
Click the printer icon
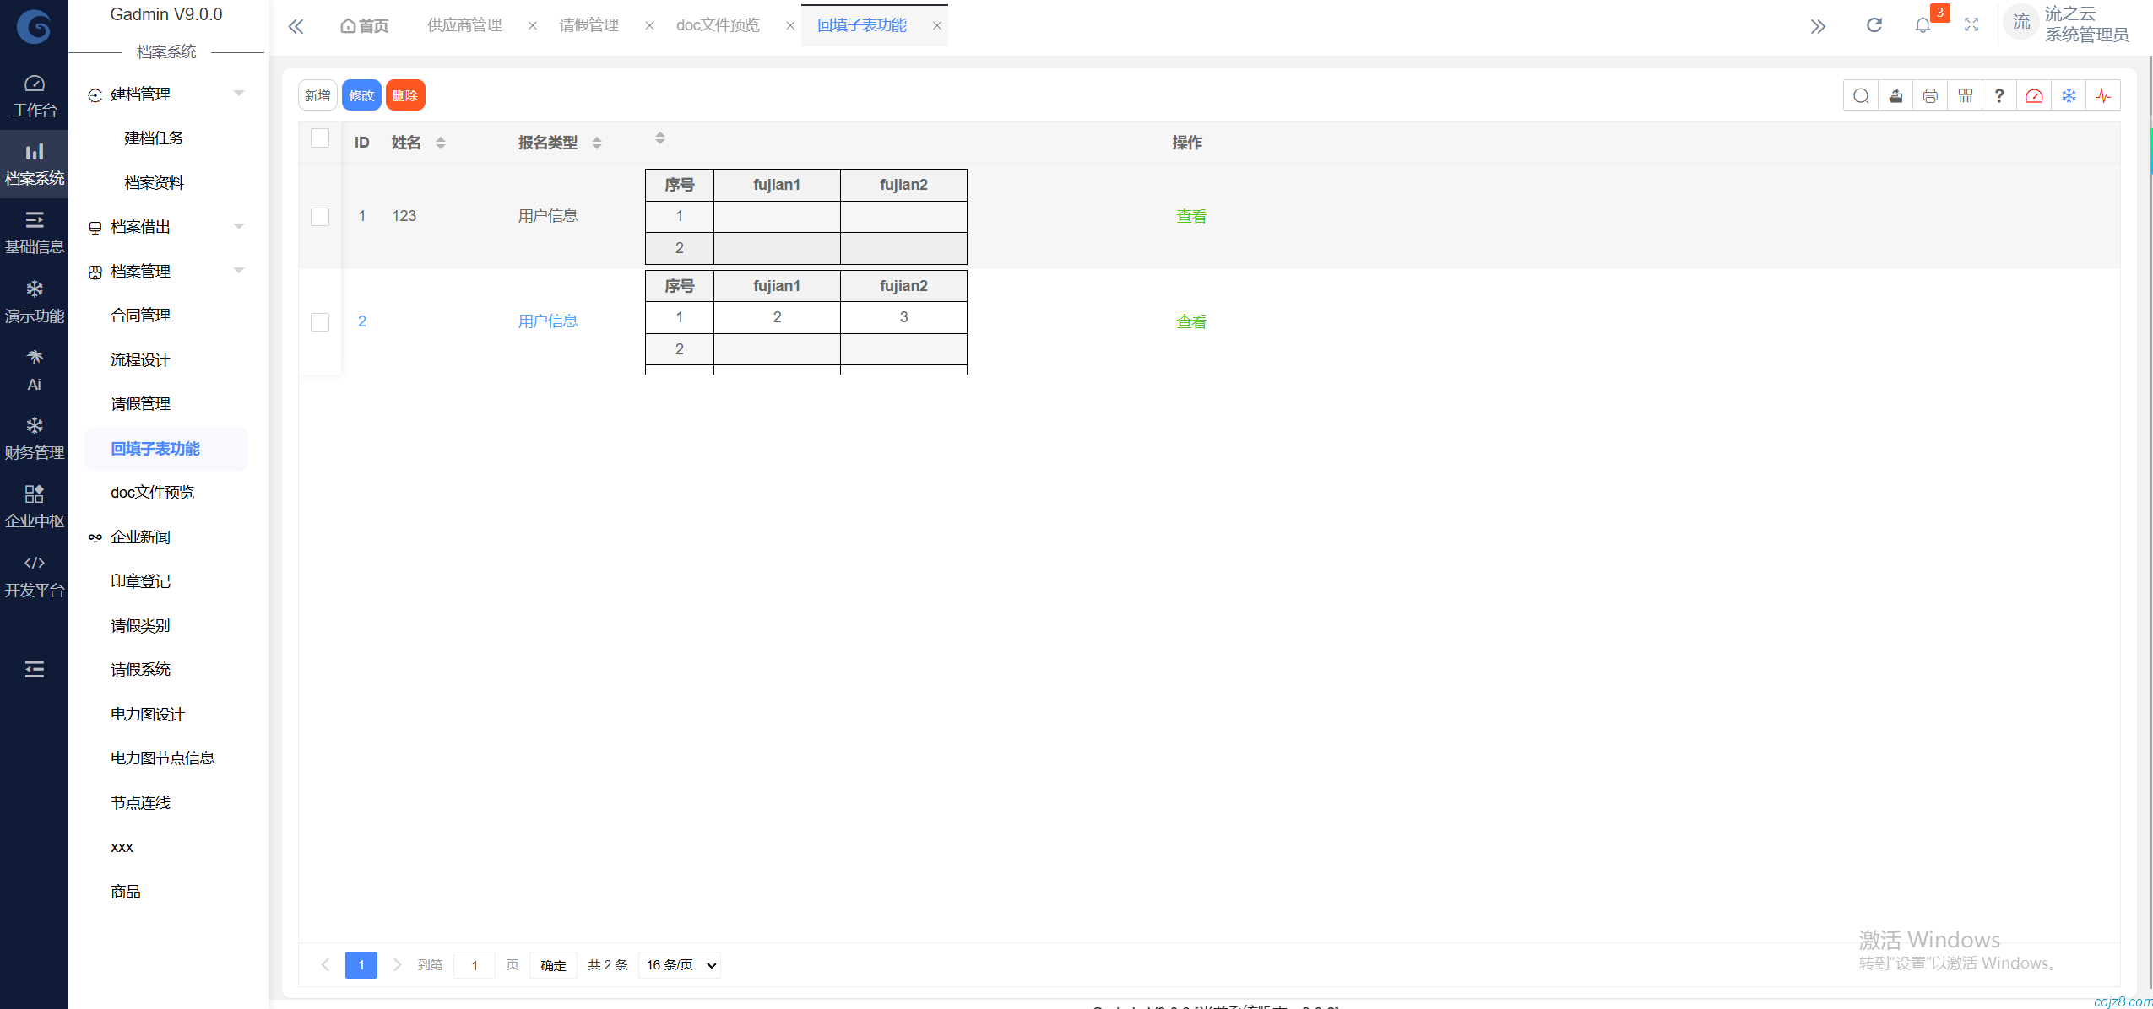tap(1930, 96)
